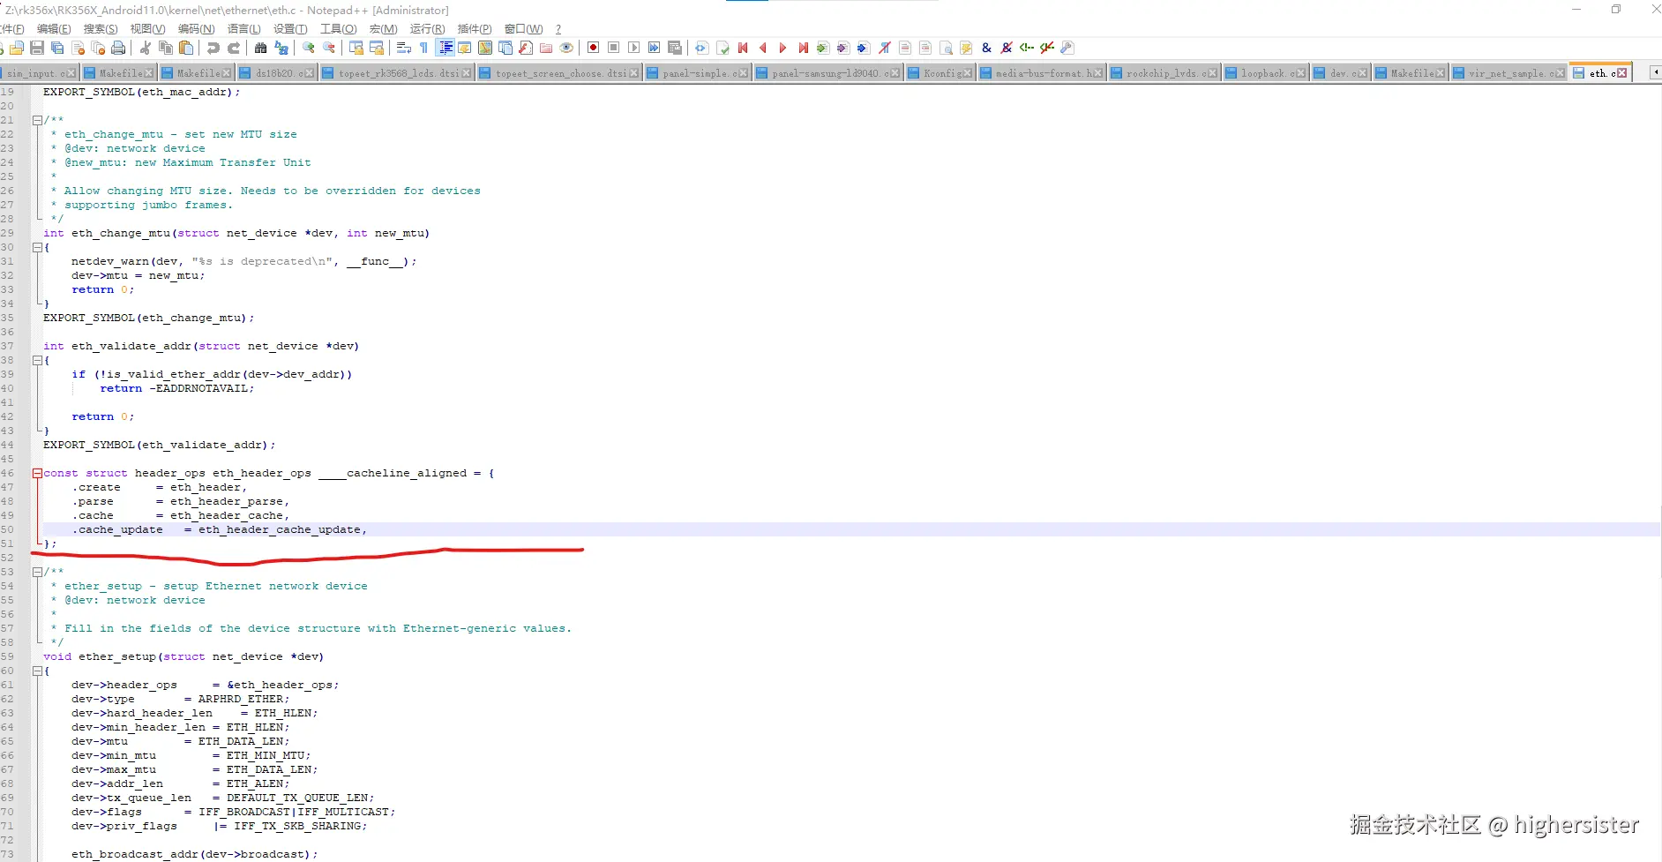The height and width of the screenshot is (862, 1662).
Task: Start macro recording with the red dot
Action: (594, 48)
